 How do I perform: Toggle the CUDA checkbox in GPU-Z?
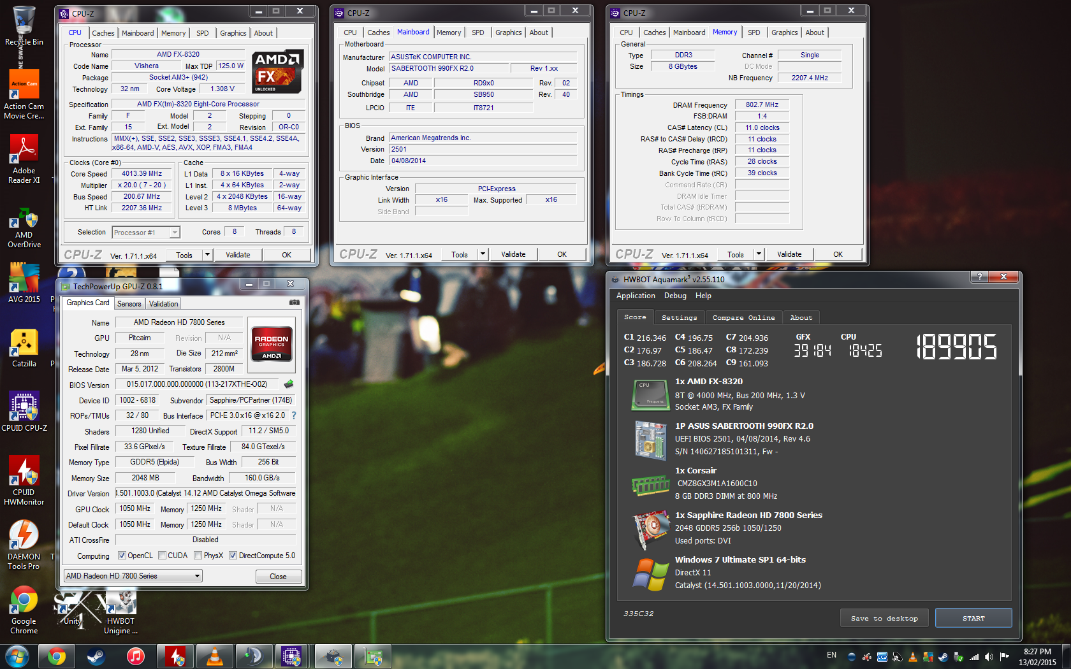pos(162,556)
